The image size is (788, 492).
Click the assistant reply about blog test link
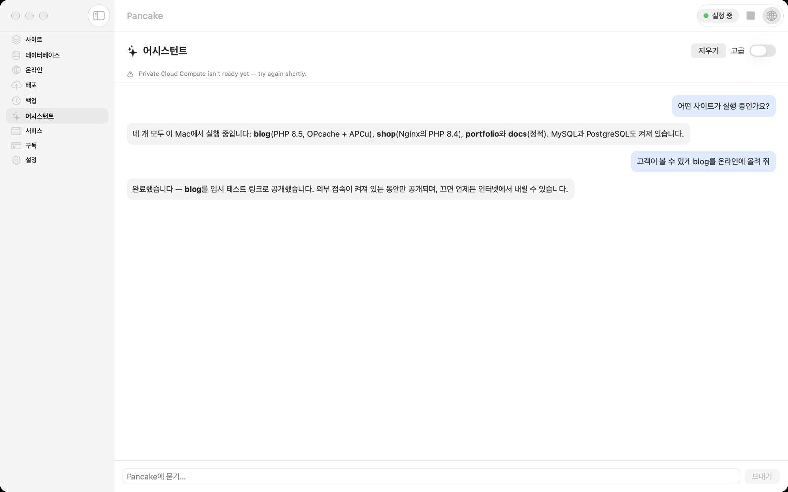pos(350,189)
